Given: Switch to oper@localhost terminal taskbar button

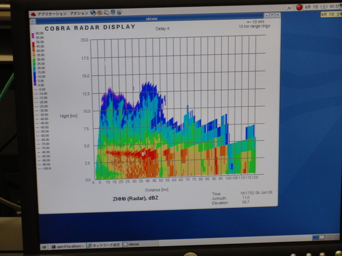Looking at the screenshot, I should (68, 246).
